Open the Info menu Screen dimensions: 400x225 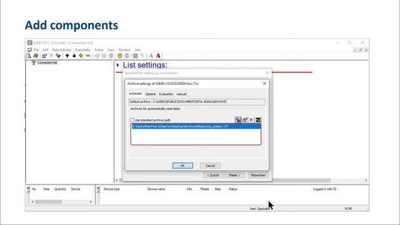click(137, 50)
